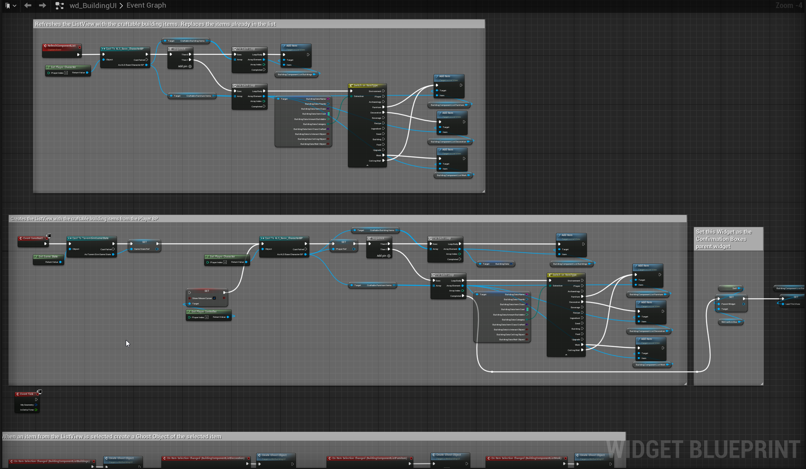806x469 pixels.
Task: Open the bookmarks dropdown chevron
Action: [x=15, y=6]
